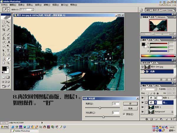The height and width of the screenshot is (133, 177).
Task: Swap foreground and background colors arrow
Action: (x=8, y=67)
